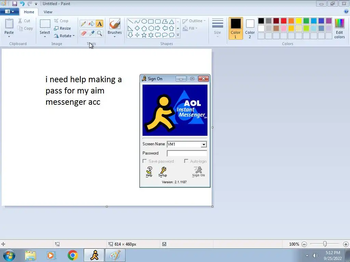Screen dimensions: 350x262
Task: Click the zoom out minus button
Action: click(304, 244)
